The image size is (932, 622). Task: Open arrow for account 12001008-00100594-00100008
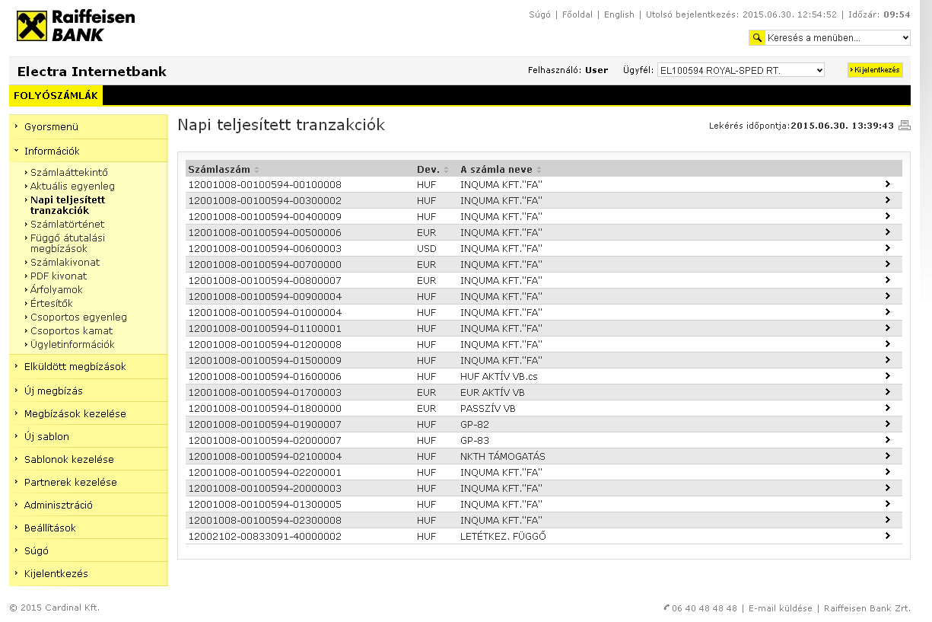tap(887, 184)
